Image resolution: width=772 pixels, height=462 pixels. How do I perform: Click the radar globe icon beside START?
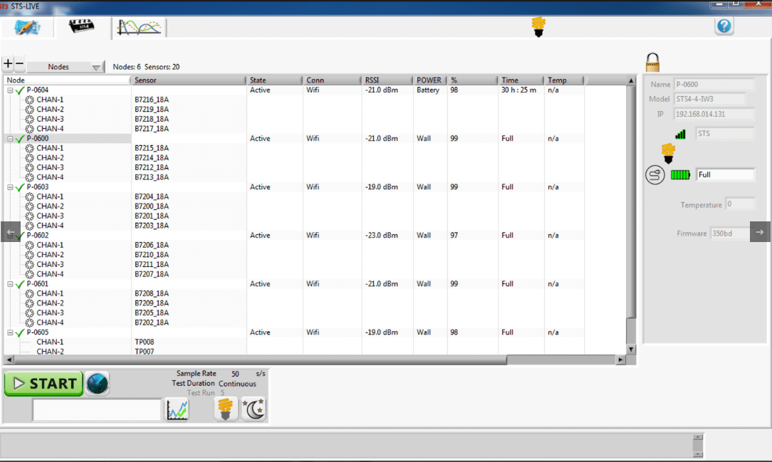coord(98,384)
